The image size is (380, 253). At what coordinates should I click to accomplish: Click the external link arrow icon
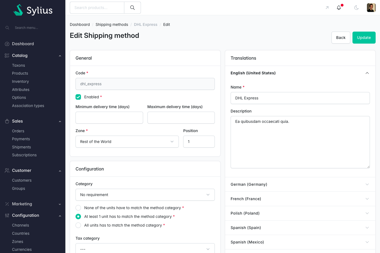(x=327, y=8)
